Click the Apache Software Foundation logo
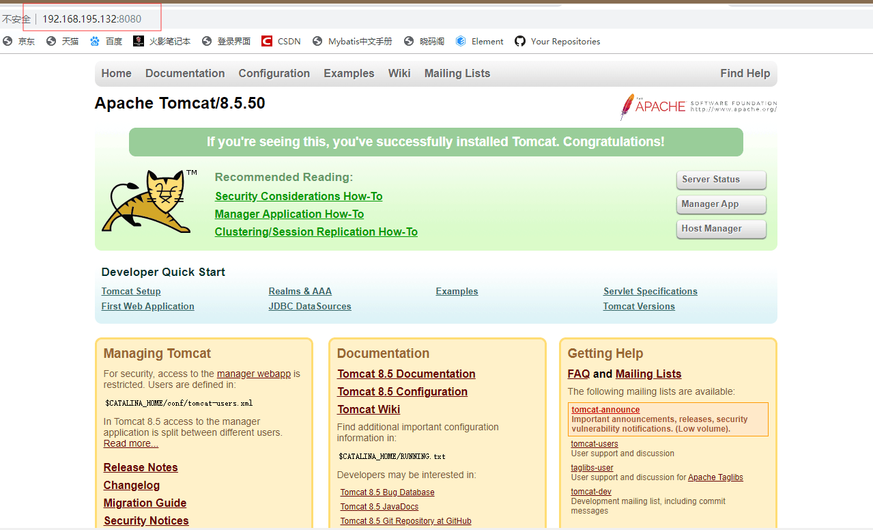873x530 pixels. click(x=698, y=107)
